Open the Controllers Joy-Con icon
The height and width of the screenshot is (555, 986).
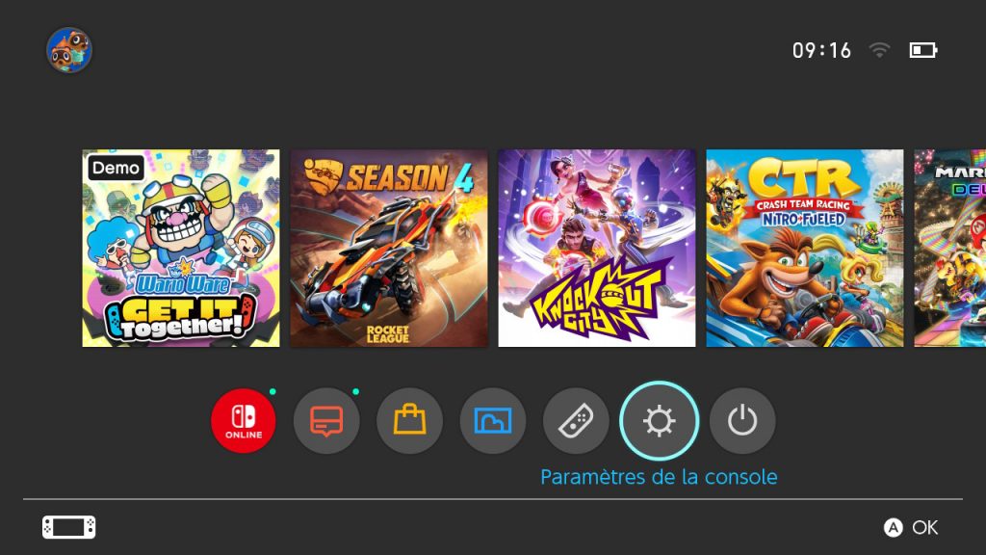coord(576,420)
